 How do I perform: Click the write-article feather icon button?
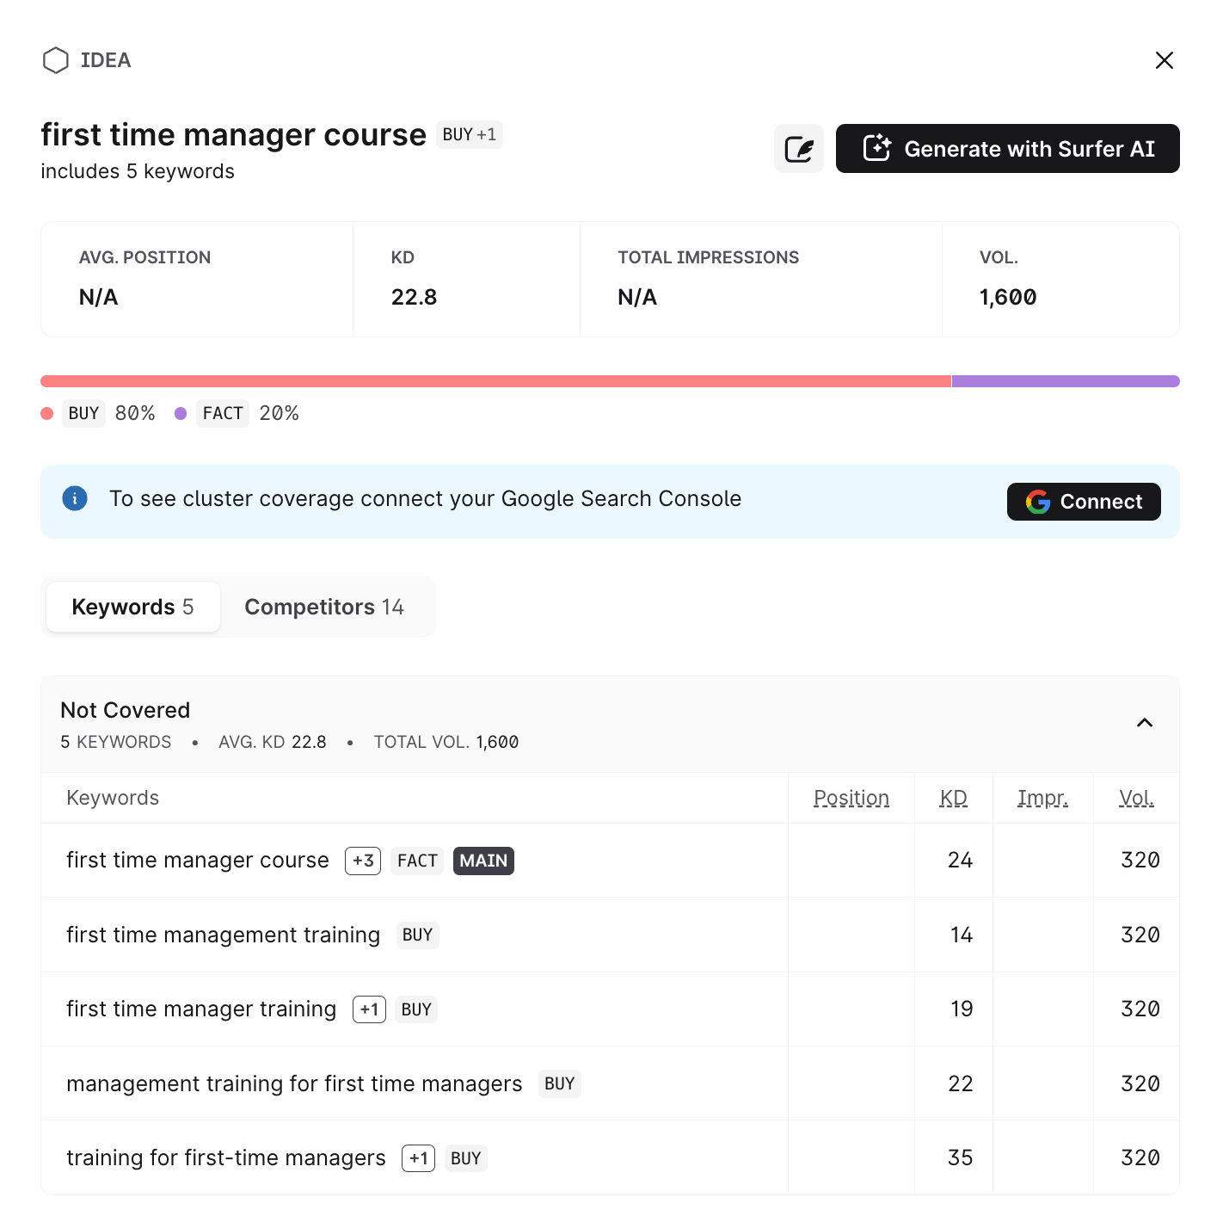pos(798,149)
